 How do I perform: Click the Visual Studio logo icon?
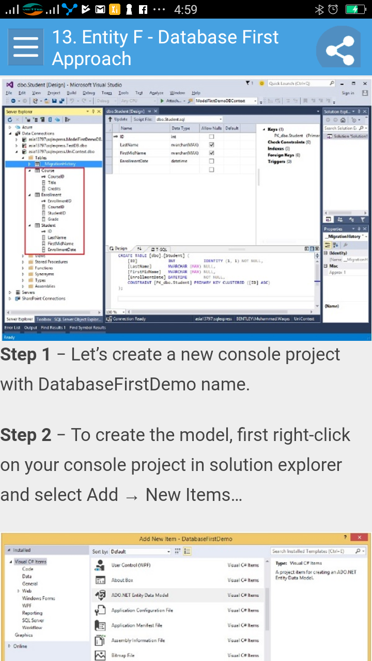pyautogui.click(x=9, y=84)
